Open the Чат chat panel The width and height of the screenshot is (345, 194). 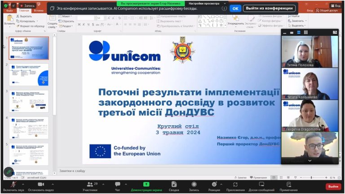click(118, 186)
